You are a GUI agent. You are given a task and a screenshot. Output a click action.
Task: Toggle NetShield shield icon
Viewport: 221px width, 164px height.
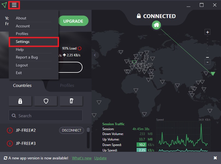tap(46, 101)
